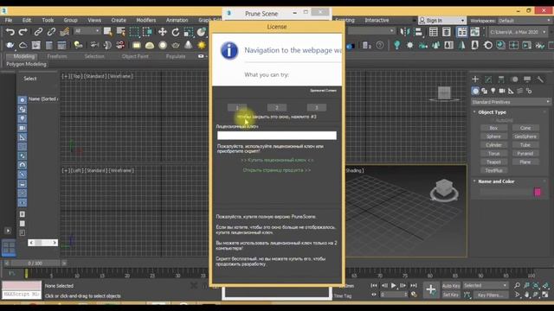The image size is (554, 311).
Task: Activate the Select and Move tool
Action: (162, 32)
